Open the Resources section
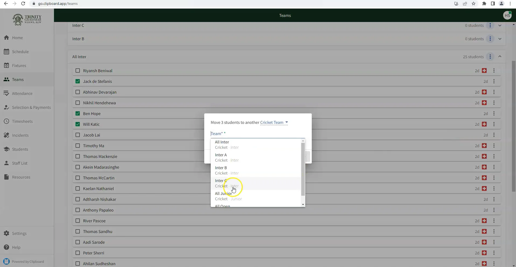 (x=21, y=177)
